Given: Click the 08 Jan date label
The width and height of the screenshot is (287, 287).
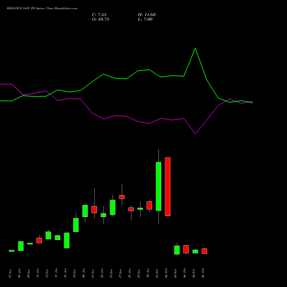Looking at the screenshot, I should click(20, 273).
